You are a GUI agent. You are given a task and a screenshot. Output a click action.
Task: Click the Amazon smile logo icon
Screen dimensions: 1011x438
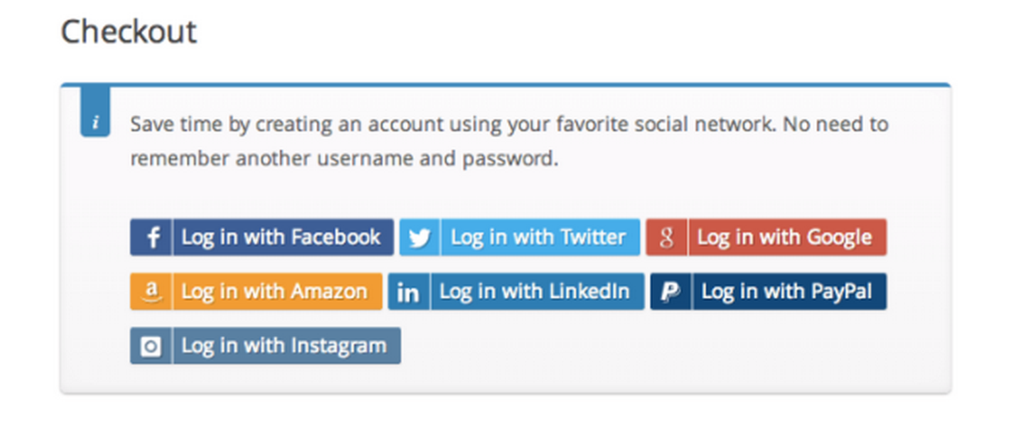tap(151, 291)
